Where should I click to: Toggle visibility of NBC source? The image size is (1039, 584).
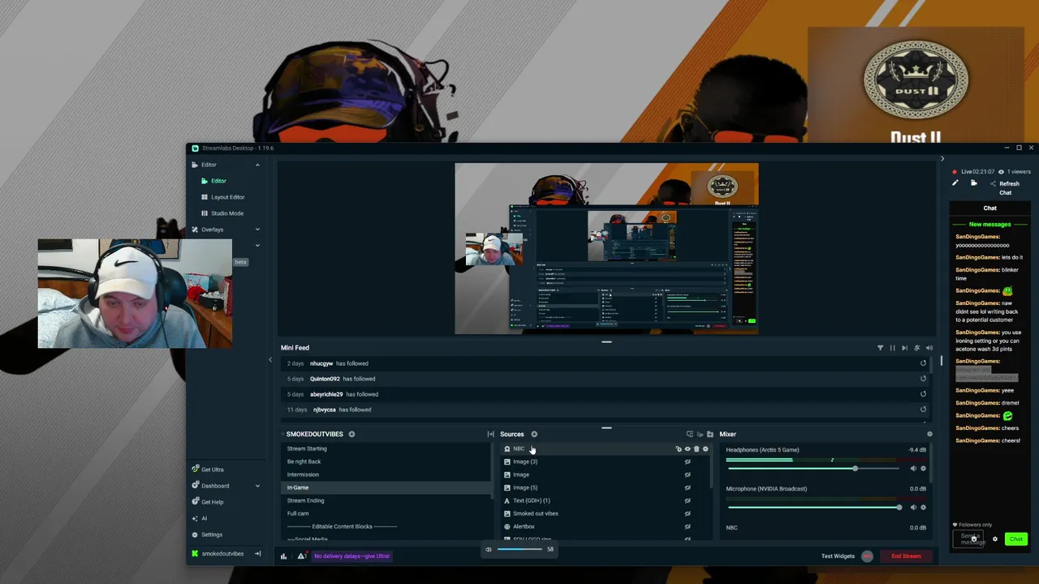(688, 449)
